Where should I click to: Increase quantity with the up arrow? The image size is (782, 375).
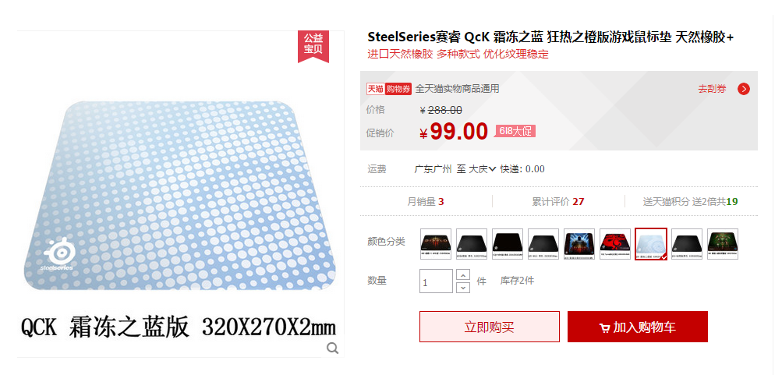(463, 274)
